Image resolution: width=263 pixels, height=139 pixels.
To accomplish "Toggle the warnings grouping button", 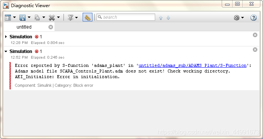I will (x=88, y=17).
